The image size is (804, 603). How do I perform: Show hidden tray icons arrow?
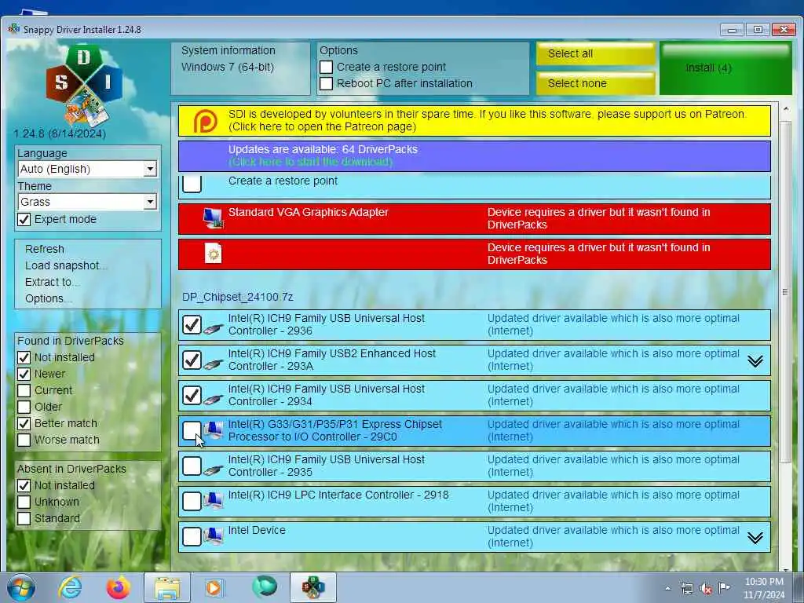[x=667, y=589]
